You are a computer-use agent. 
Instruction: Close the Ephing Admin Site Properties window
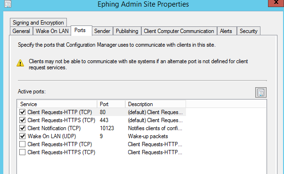click(x=276, y=3)
